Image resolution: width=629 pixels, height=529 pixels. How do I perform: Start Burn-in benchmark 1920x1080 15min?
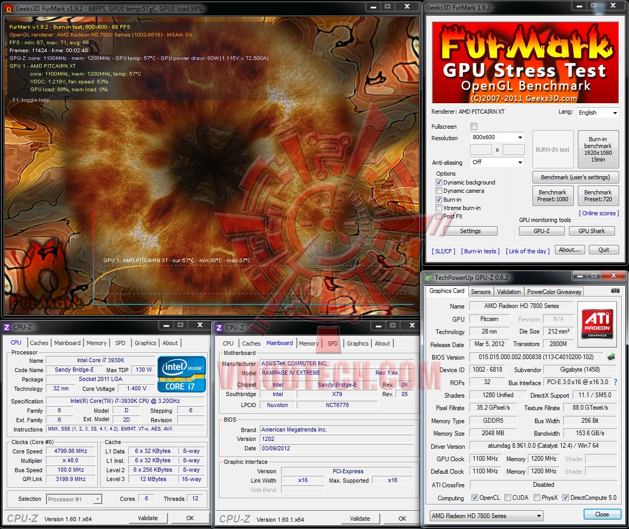point(598,150)
